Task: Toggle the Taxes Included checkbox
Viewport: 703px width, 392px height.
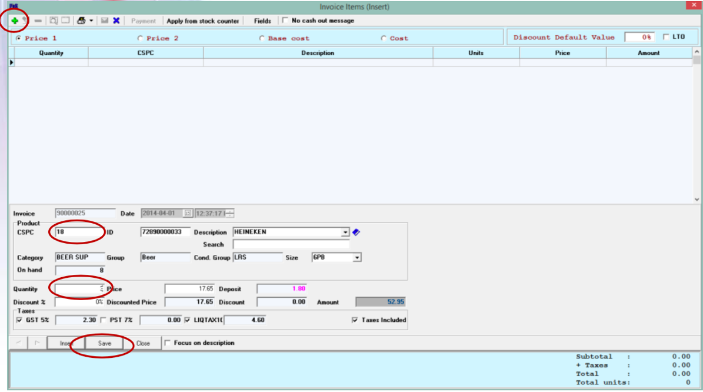Action: pyautogui.click(x=355, y=320)
